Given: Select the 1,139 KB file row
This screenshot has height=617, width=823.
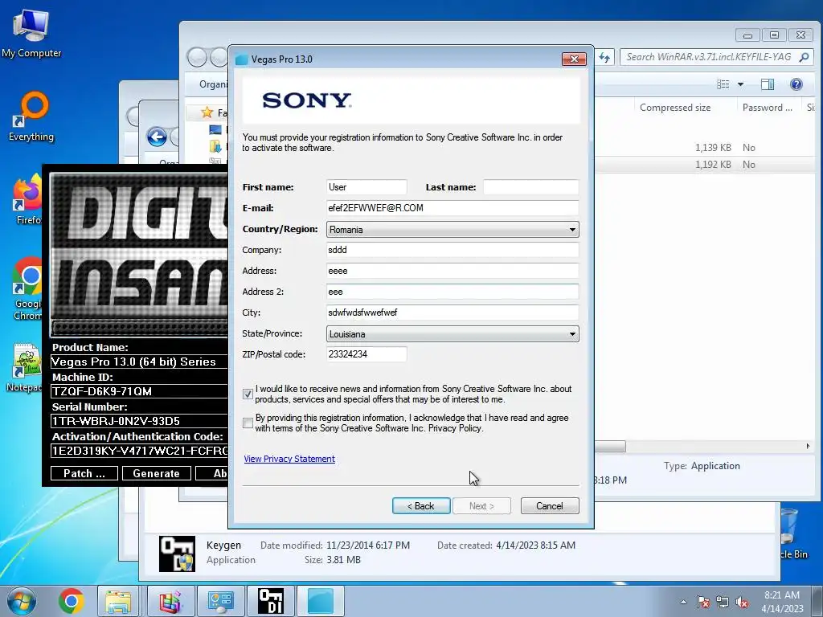Looking at the screenshot, I should coord(706,148).
